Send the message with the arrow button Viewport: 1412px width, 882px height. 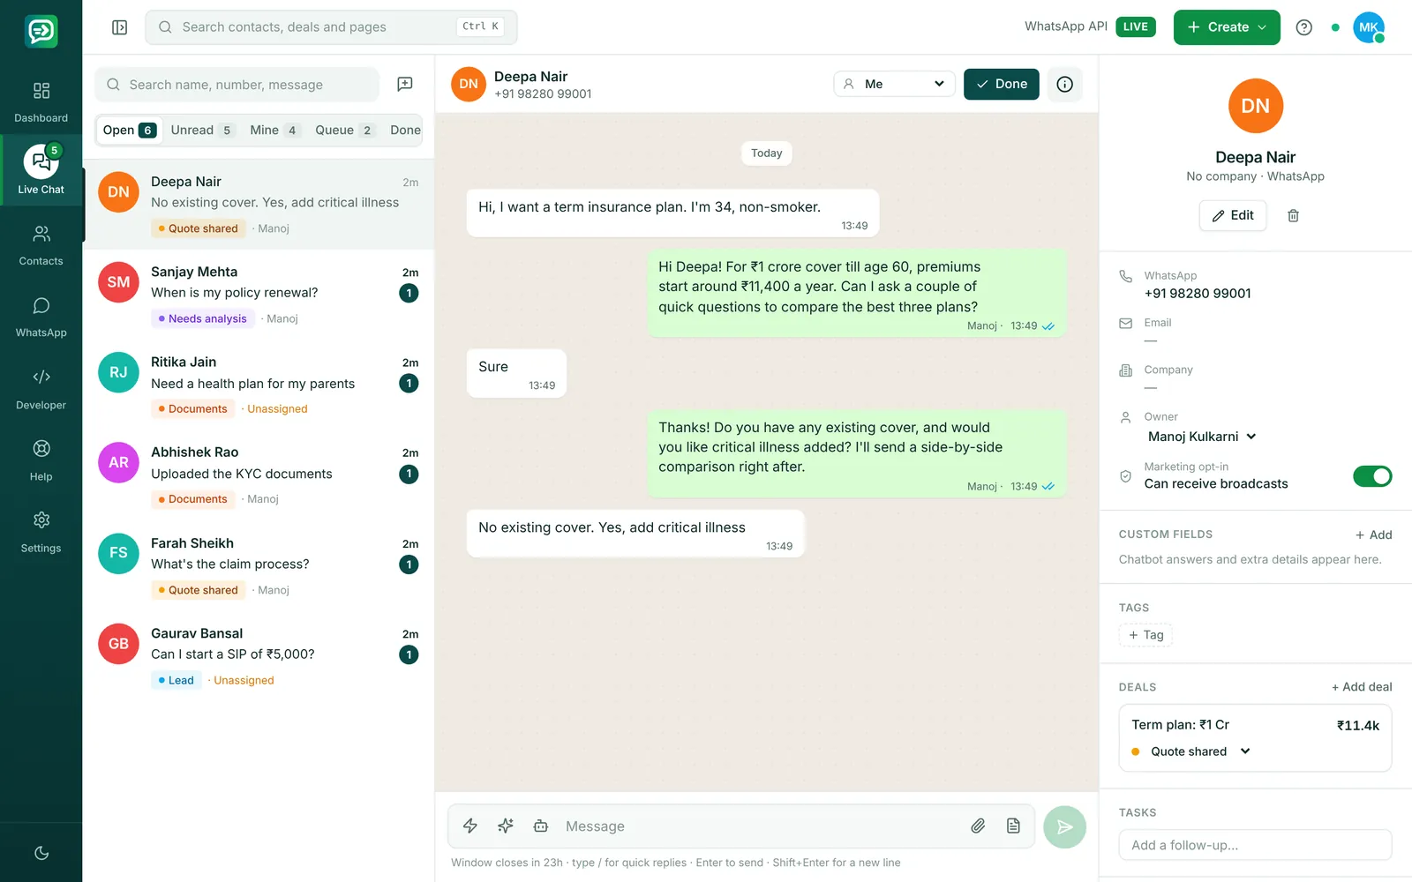pyautogui.click(x=1064, y=826)
